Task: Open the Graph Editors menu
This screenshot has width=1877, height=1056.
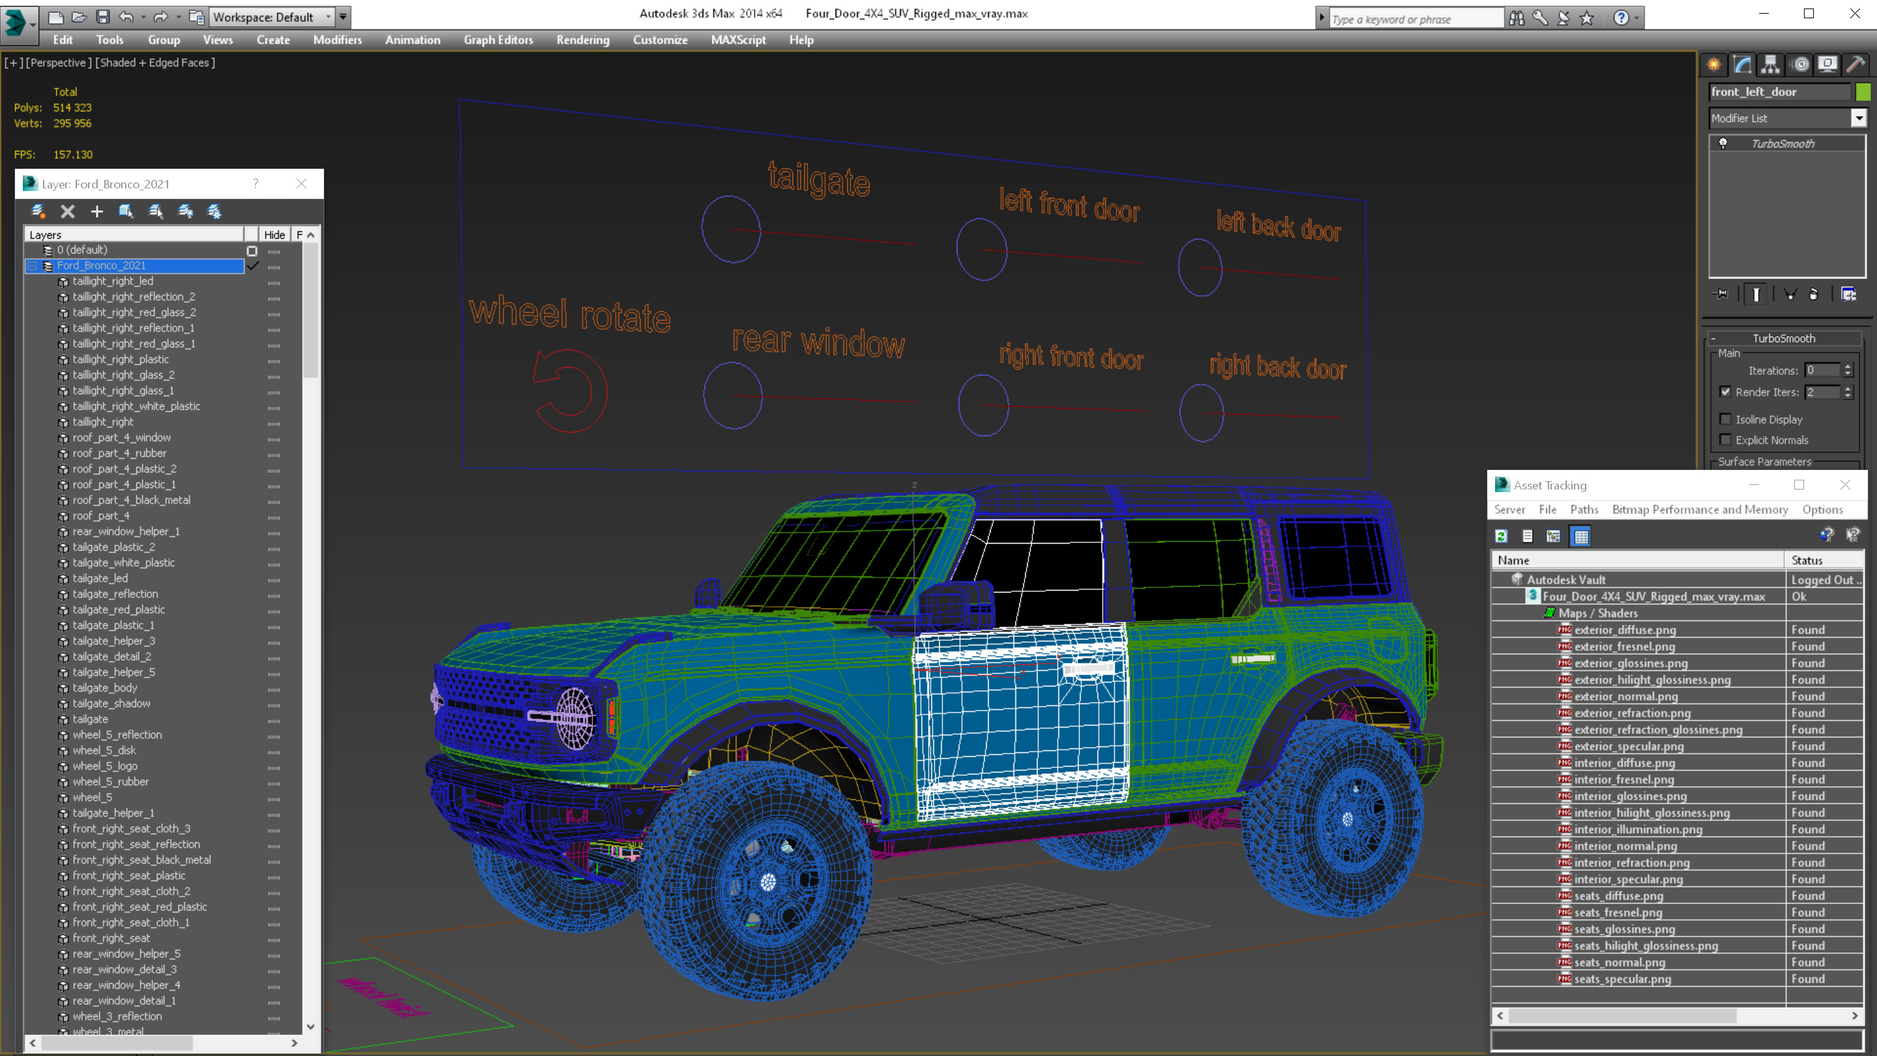Action: pos(499,40)
